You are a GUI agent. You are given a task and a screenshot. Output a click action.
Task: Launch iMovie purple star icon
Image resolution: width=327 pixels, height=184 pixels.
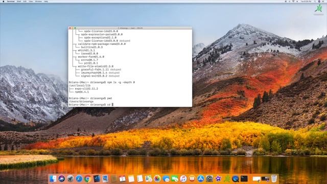(x=218, y=178)
